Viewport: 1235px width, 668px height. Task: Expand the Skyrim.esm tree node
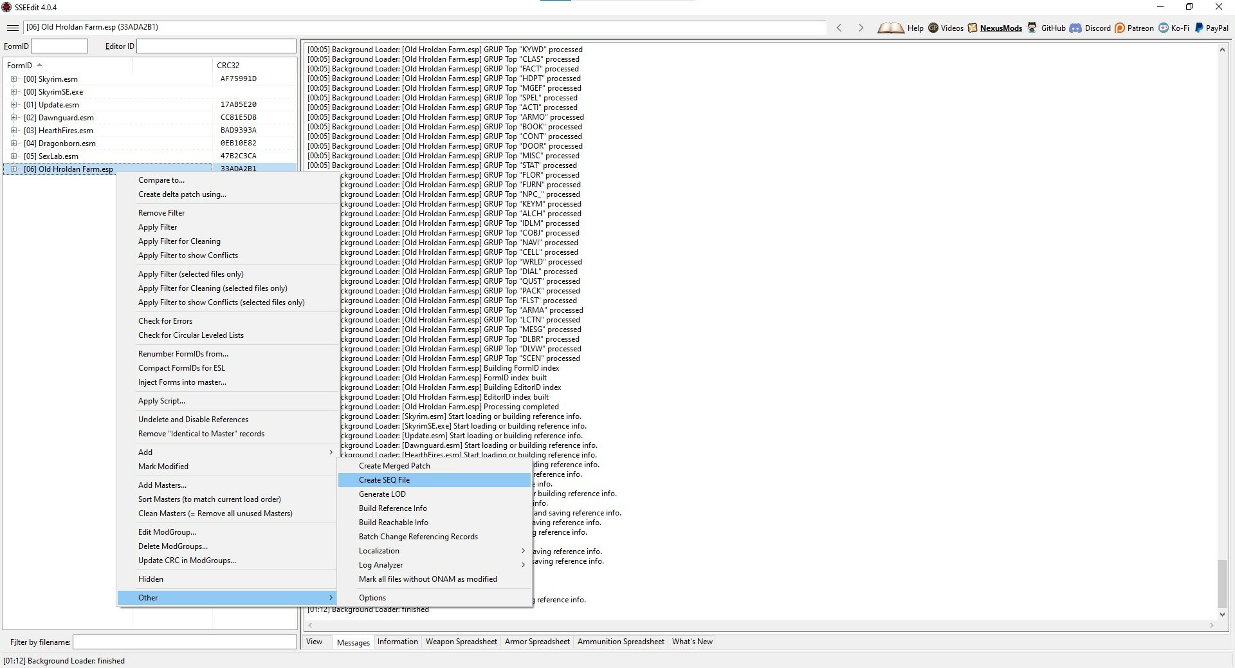tap(14, 79)
